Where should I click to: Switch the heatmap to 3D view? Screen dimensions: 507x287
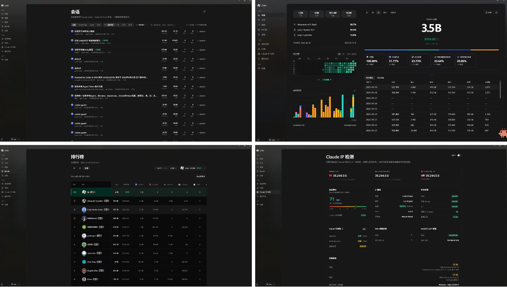coord(343,54)
